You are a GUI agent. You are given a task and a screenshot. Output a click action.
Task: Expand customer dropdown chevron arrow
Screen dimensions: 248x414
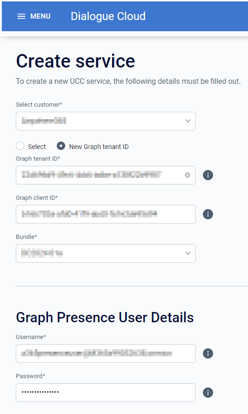[x=188, y=121]
